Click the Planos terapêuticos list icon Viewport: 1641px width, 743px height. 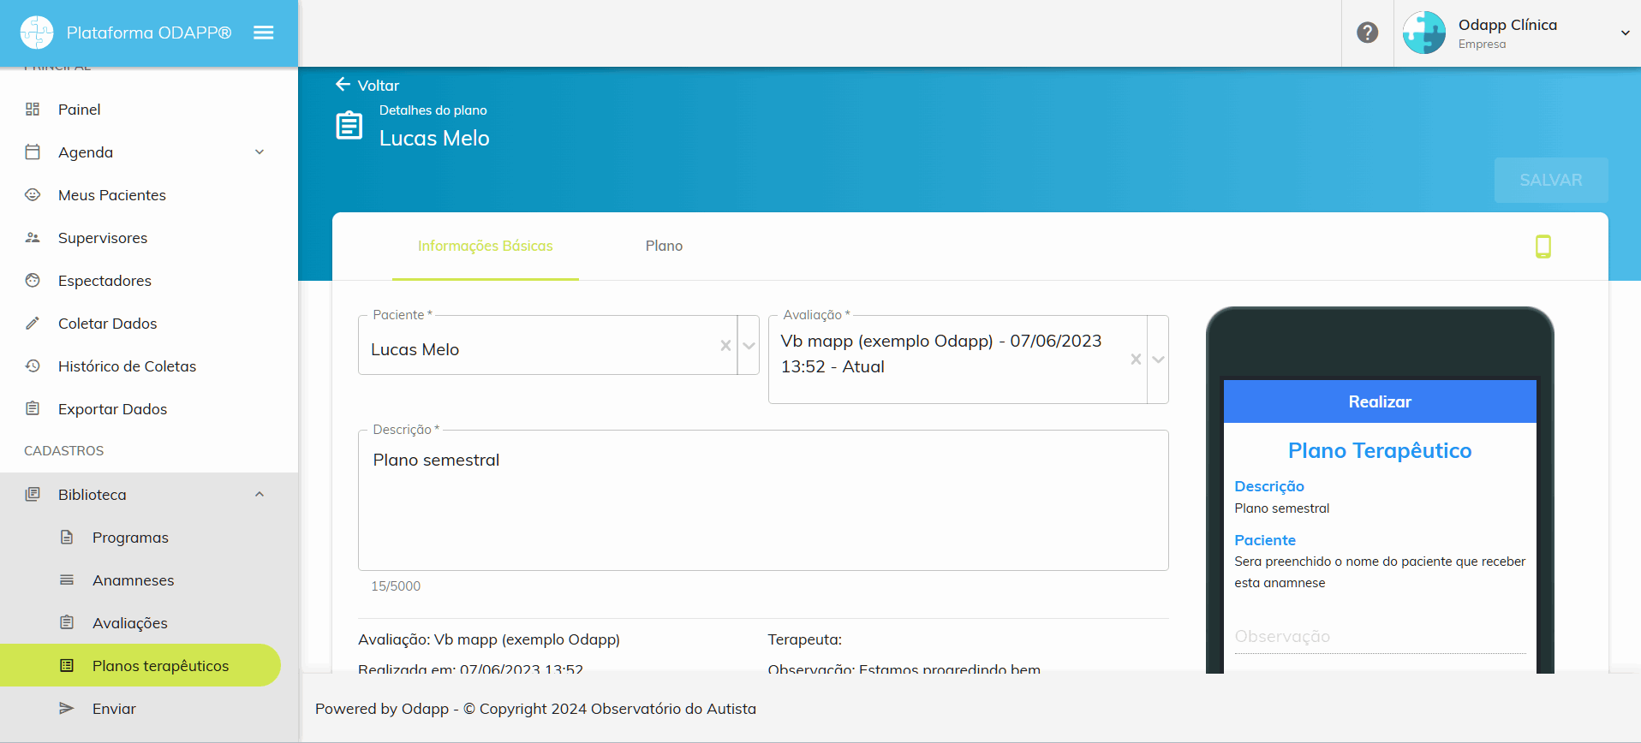(x=67, y=665)
